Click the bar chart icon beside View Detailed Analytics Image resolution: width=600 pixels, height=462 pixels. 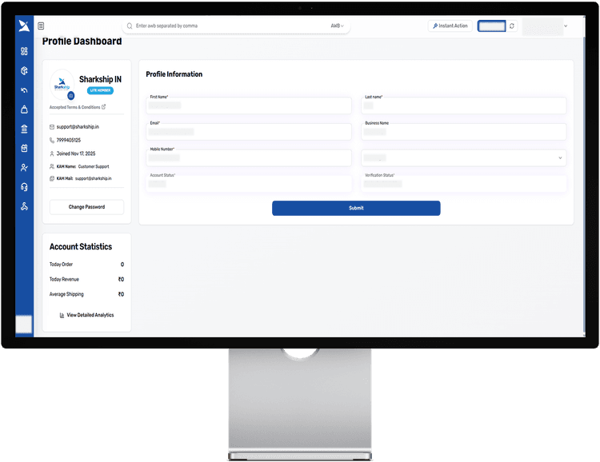pyautogui.click(x=62, y=315)
